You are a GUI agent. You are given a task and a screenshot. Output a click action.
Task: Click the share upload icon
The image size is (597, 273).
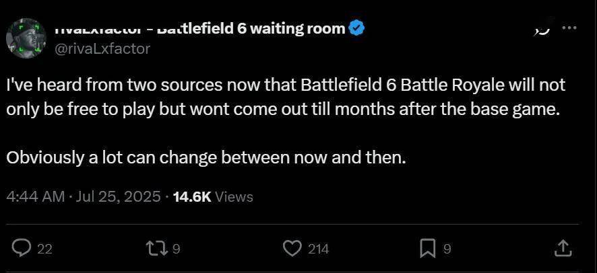coord(563,248)
